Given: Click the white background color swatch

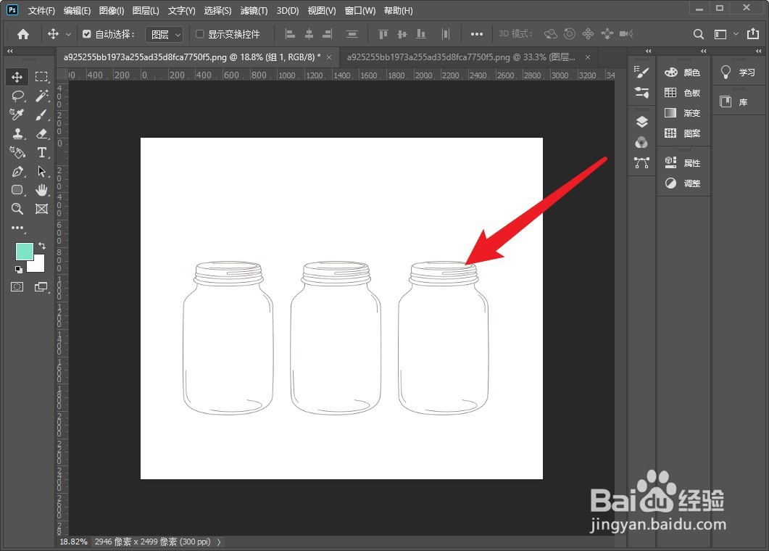Looking at the screenshot, I should 38,265.
